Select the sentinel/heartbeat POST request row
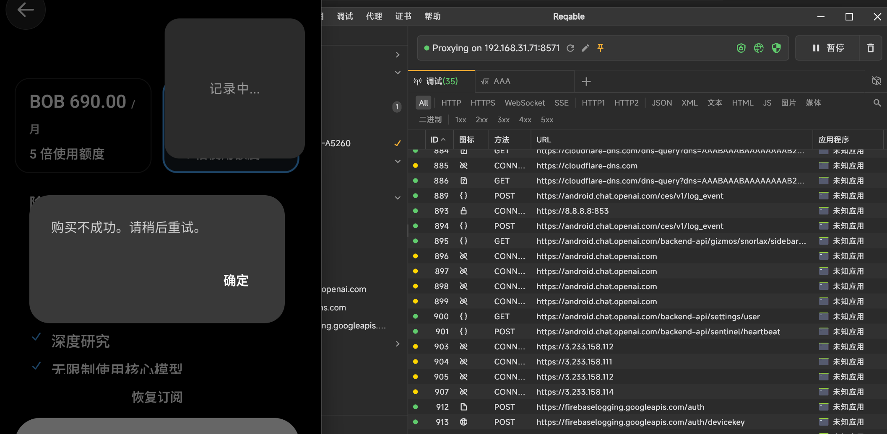The width and height of the screenshot is (887, 434). pyautogui.click(x=648, y=332)
